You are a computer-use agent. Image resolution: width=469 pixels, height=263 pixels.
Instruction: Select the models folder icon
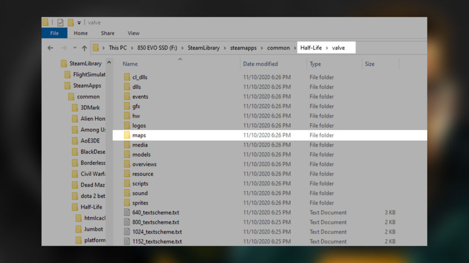coord(127,154)
